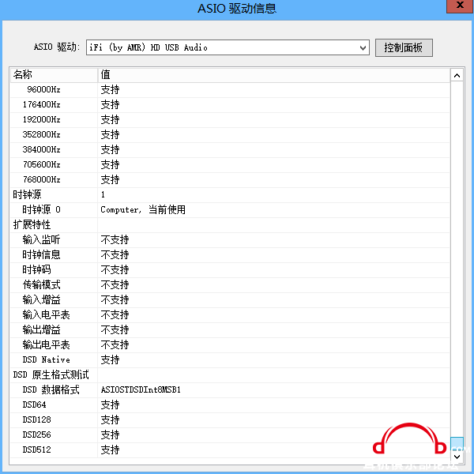The height and width of the screenshot is (474, 474).
Task: Select the 时钟码 row
Action: pyautogui.click(x=230, y=270)
